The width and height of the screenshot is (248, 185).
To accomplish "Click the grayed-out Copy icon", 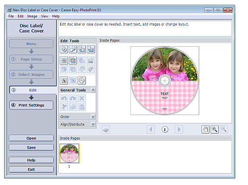I will (73, 107).
